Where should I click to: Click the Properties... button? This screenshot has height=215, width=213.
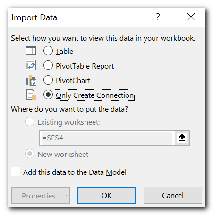[41, 195]
